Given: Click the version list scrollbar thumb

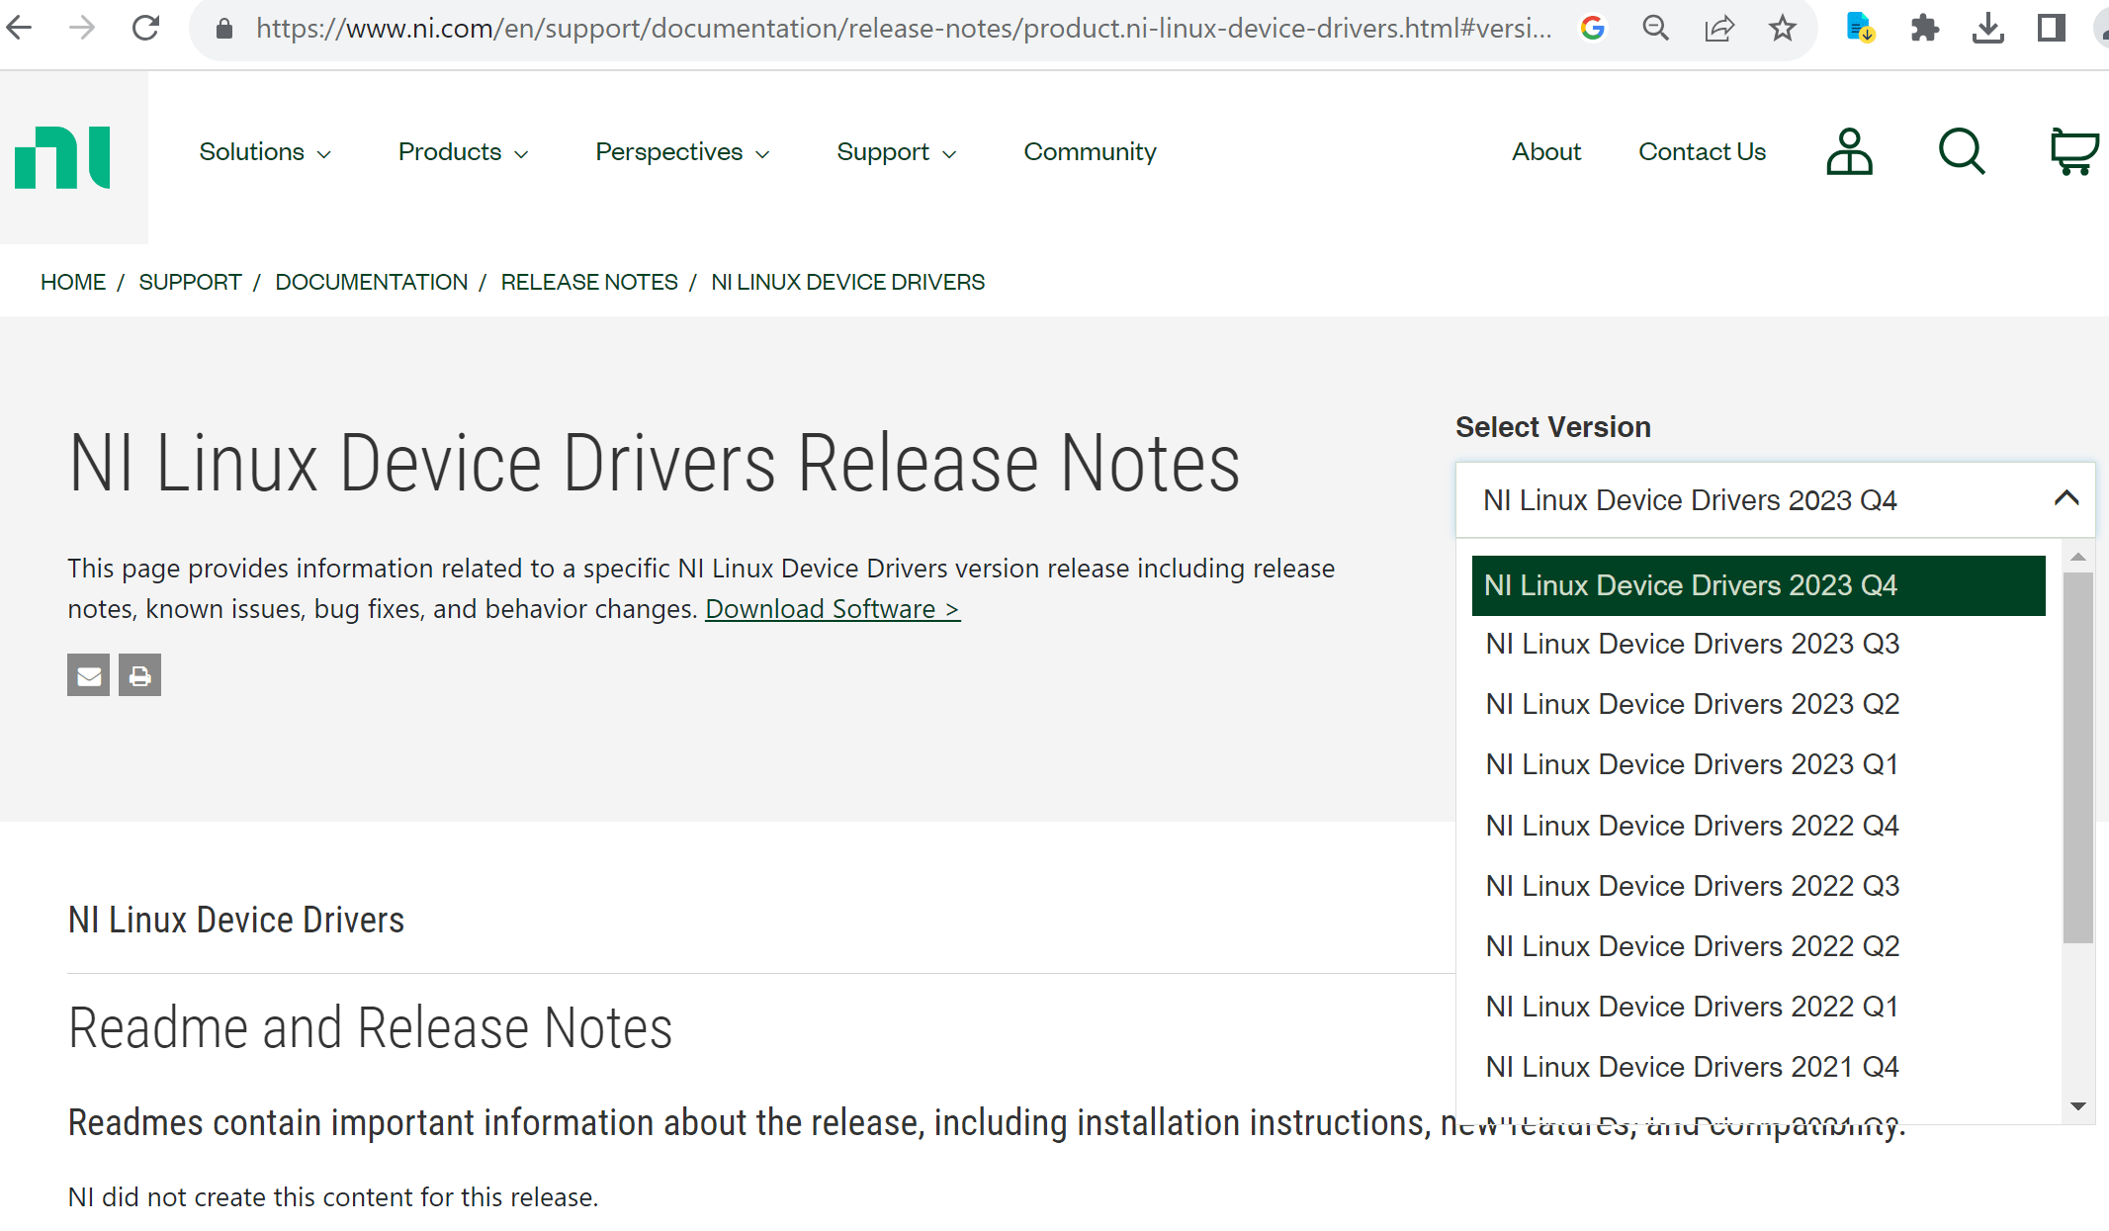Looking at the screenshot, I should pos(2078,758).
